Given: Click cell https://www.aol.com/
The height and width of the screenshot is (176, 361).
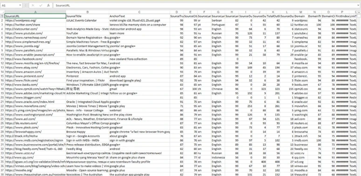Looking at the screenshot, I should click(x=35, y=119).
